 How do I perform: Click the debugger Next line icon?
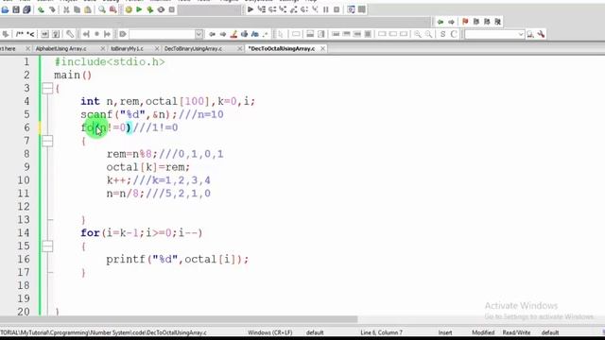(272, 9)
